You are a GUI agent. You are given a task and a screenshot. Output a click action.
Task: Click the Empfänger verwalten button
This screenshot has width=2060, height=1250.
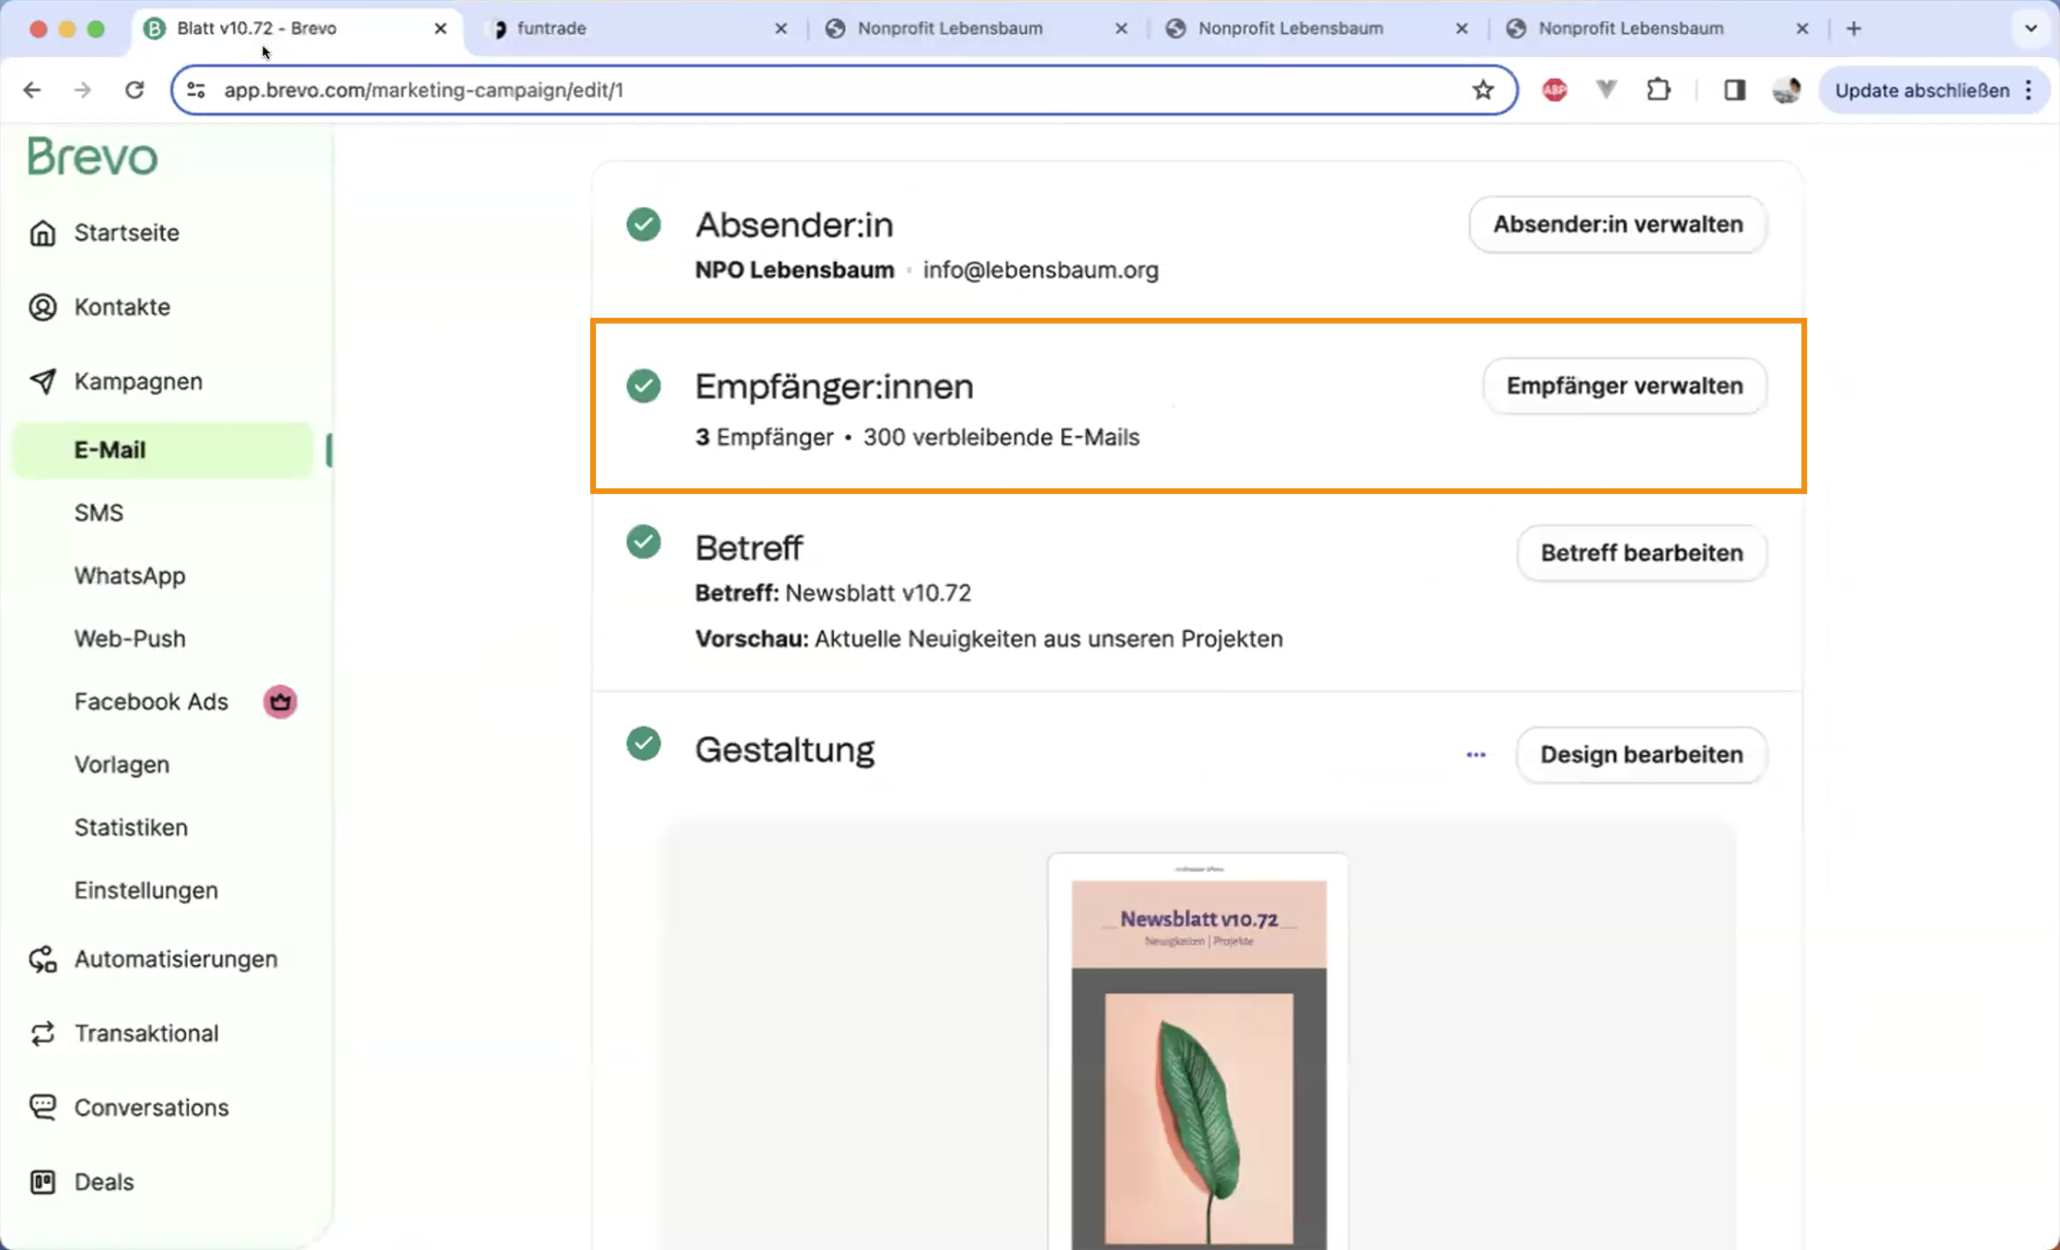[1624, 386]
